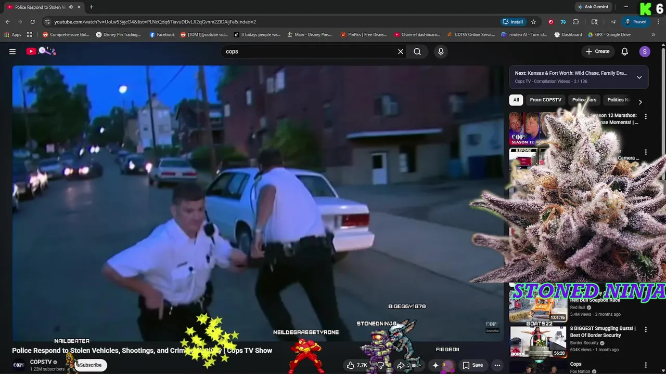Screen dimensions: 666x374
Task: Open GFX - Google Drive bookmark
Action: pyautogui.click(x=609, y=35)
